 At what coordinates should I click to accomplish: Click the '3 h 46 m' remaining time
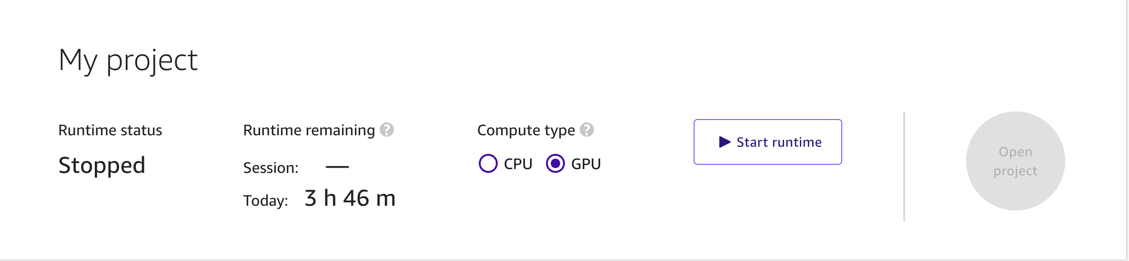pyautogui.click(x=350, y=198)
